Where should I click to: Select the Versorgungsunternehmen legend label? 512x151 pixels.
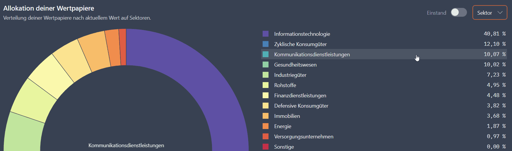coord(304,137)
